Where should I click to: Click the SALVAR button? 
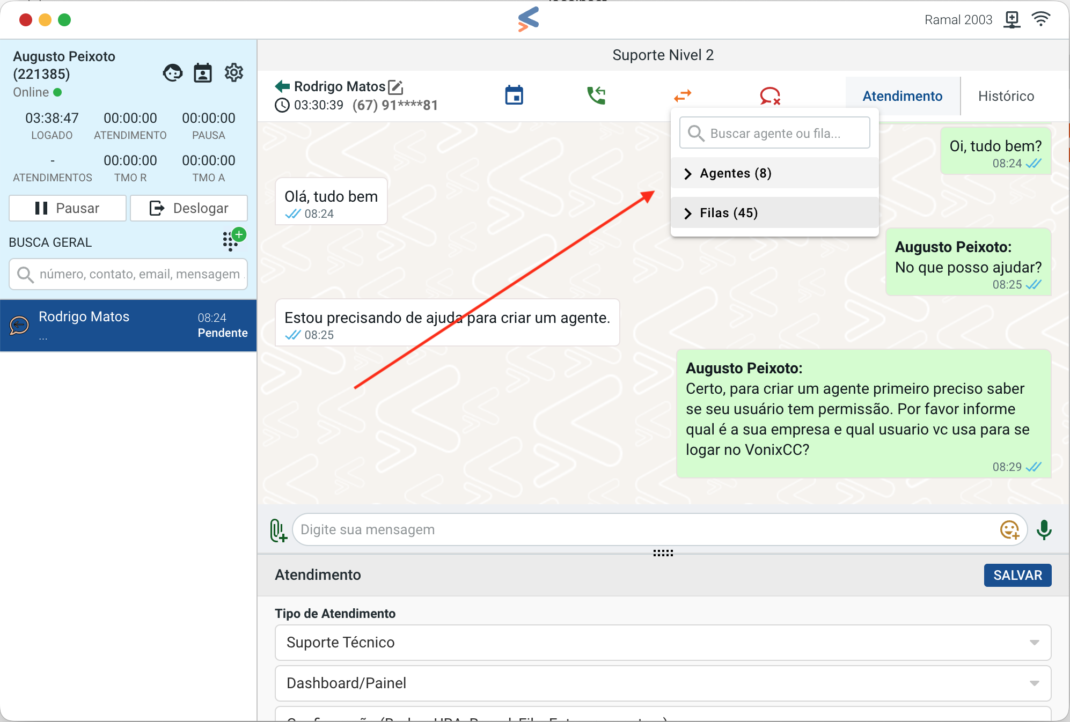pyautogui.click(x=1017, y=575)
